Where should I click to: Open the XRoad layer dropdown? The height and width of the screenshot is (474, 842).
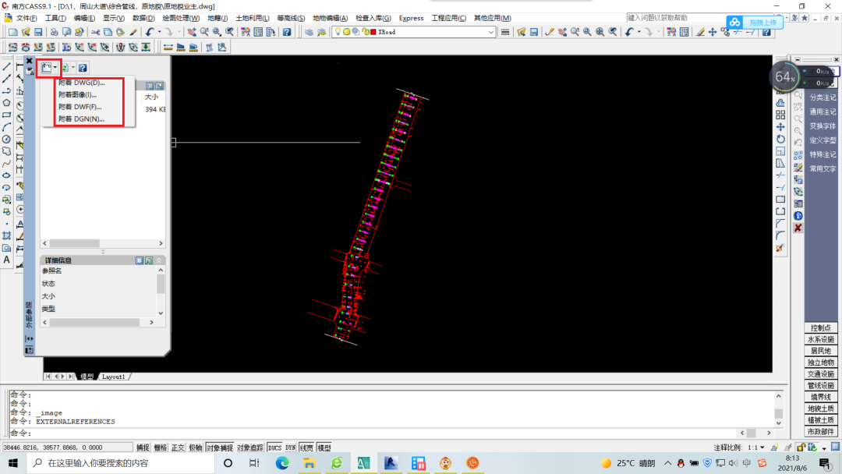(x=491, y=32)
